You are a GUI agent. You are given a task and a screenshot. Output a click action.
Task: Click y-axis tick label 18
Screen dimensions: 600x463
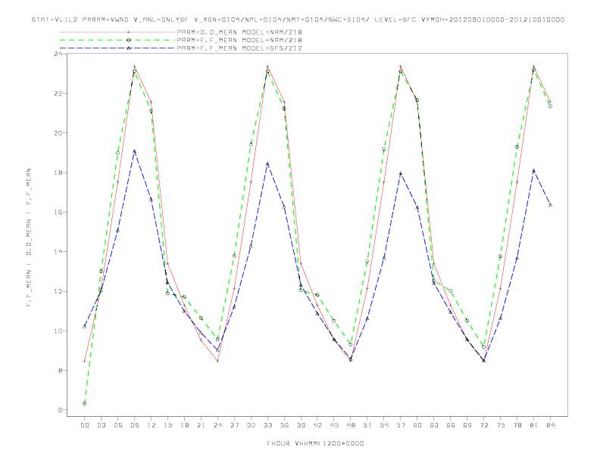point(58,172)
